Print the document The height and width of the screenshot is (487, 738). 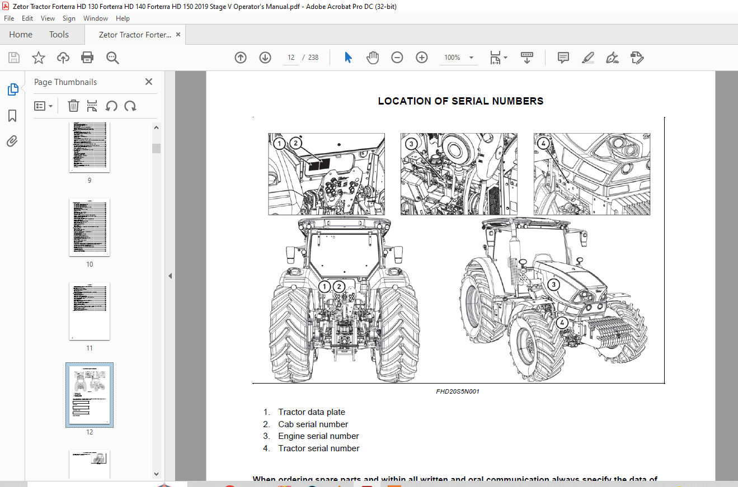(87, 58)
